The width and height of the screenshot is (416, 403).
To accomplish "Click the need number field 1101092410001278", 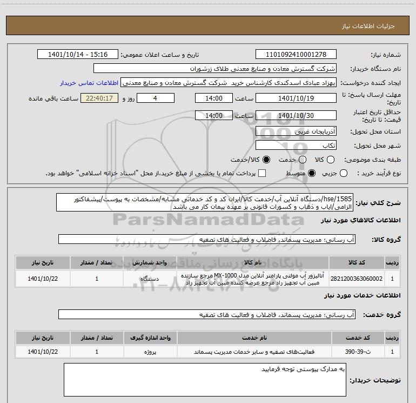I will click(296, 55).
